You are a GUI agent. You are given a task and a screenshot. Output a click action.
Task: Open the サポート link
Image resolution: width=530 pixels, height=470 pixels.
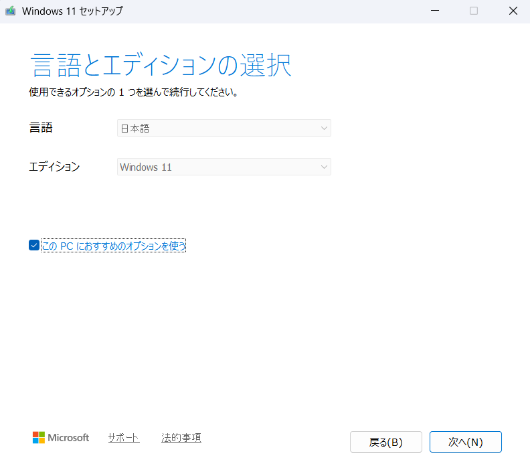(124, 438)
